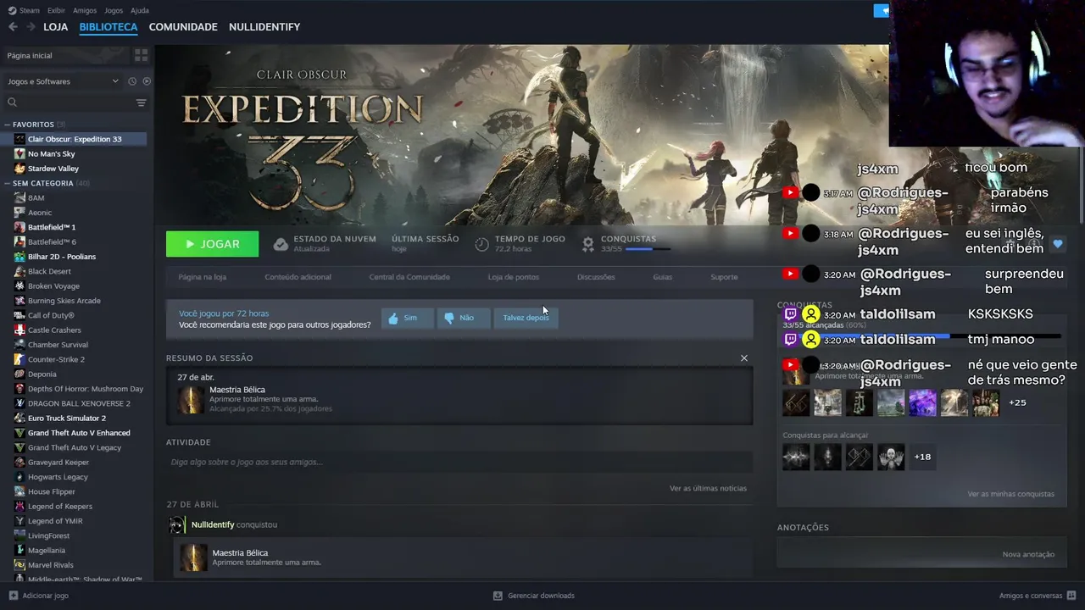This screenshot has width=1085, height=610.
Task: Click Maestria Bélica icon in activity feed
Action: point(193,557)
